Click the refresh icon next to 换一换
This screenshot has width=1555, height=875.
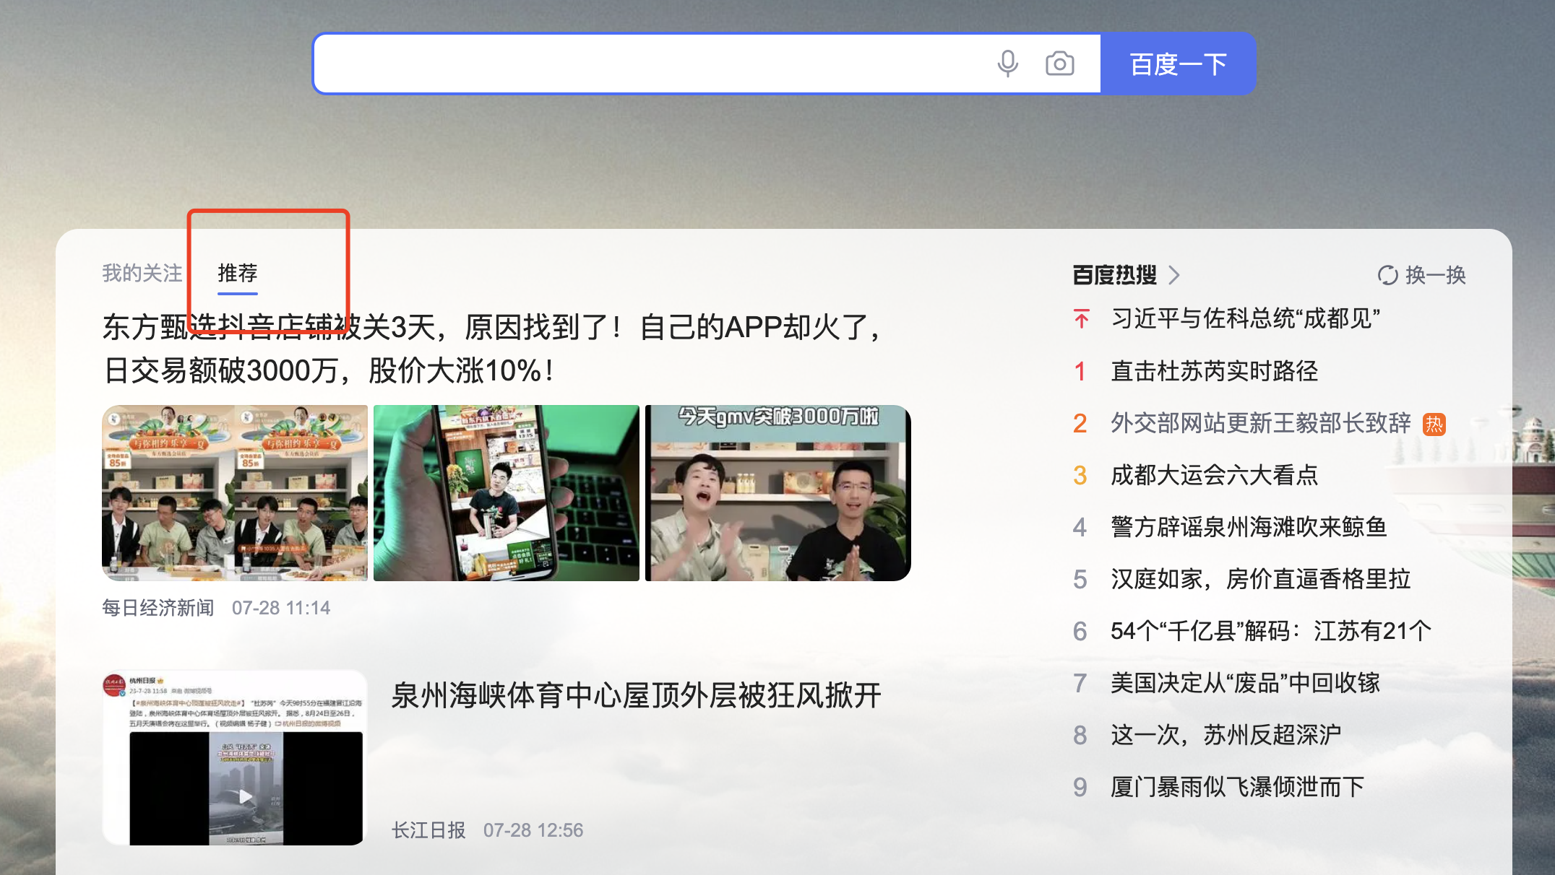(x=1387, y=275)
